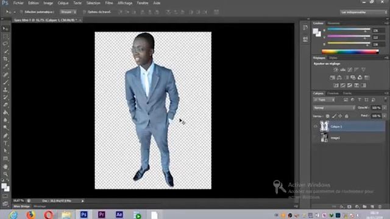
Task: Toggle Options de transf. checkbox
Action: [x=84, y=12]
